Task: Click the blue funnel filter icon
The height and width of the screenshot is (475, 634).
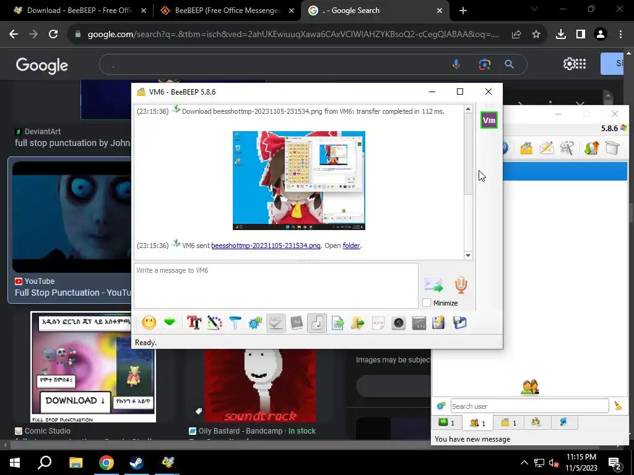Action: (235, 323)
